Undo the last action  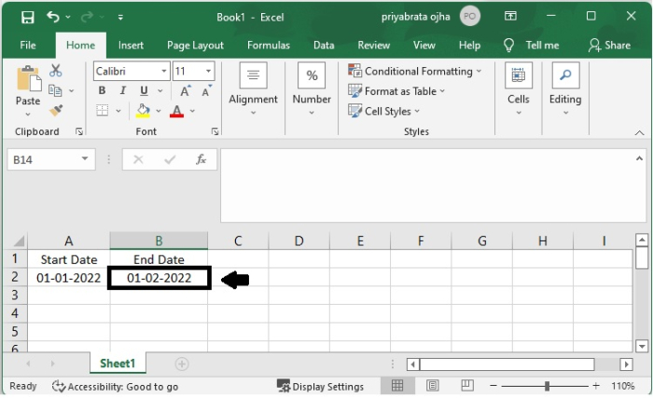(53, 17)
